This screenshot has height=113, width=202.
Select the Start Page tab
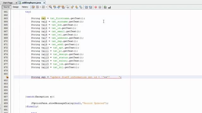tap(8, 3)
